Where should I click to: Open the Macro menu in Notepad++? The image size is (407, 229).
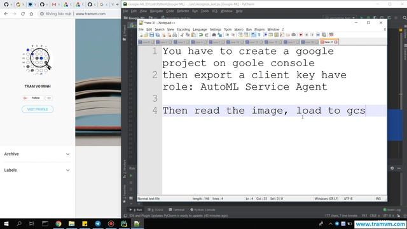pos(239,29)
